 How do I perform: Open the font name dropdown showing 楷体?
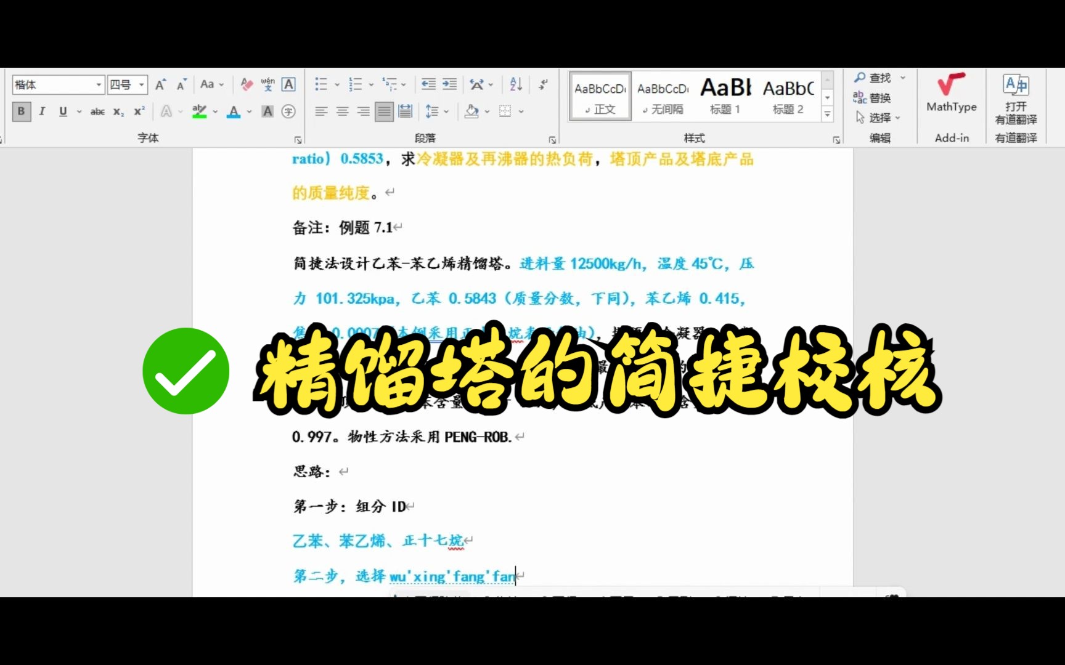(x=100, y=84)
